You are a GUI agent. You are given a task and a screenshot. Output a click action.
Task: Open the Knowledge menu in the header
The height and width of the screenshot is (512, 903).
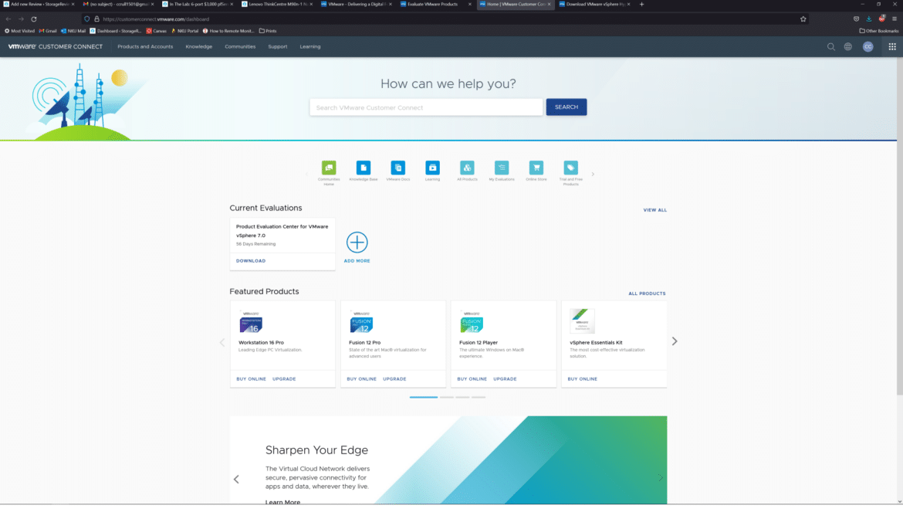point(198,46)
